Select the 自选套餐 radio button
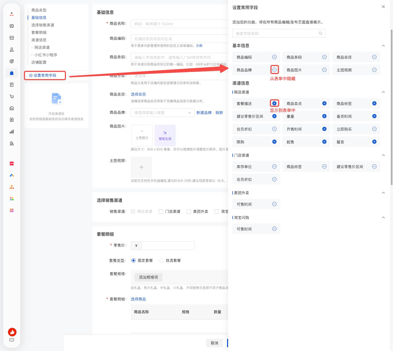393x351 pixels. pyautogui.click(x=161, y=260)
